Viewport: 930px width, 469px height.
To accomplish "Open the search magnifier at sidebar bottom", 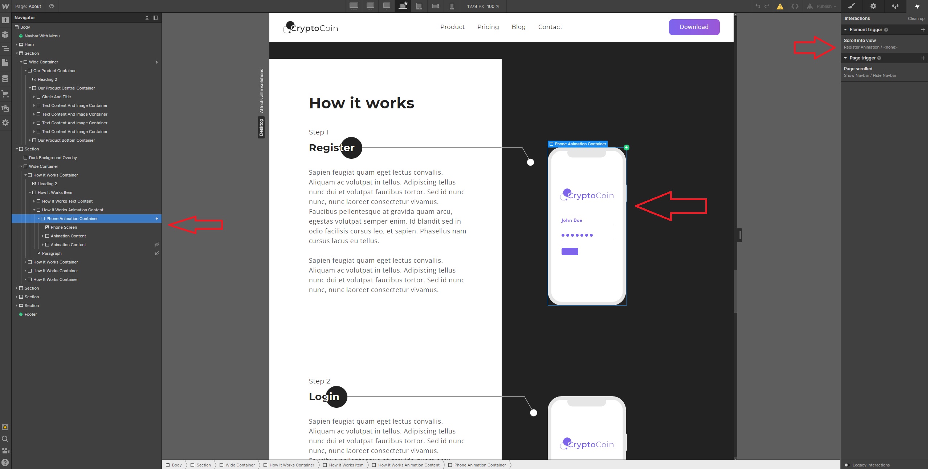I will 5,439.
